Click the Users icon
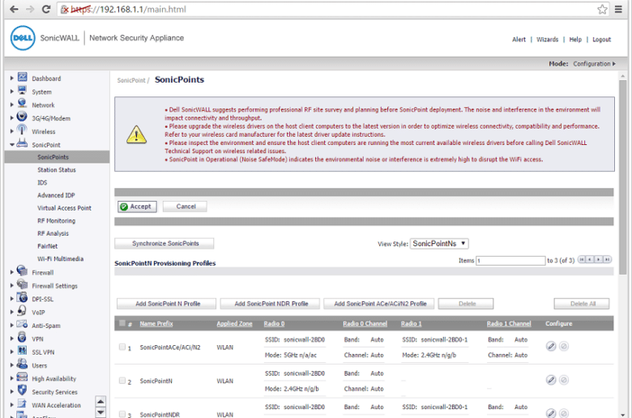 click(x=22, y=364)
